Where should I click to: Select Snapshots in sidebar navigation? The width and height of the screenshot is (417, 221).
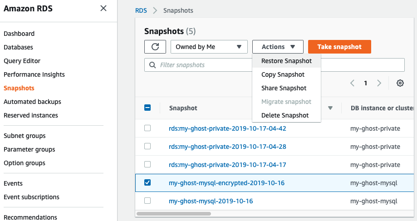tap(19, 88)
